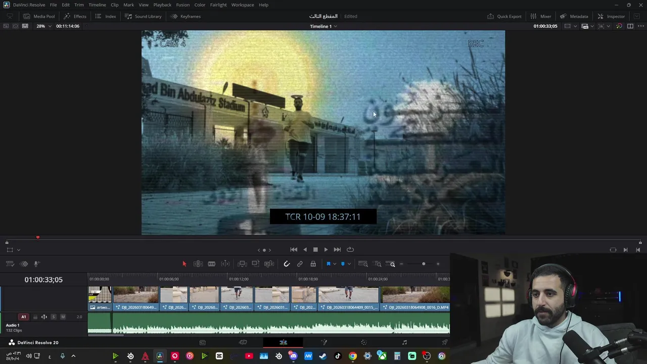Toggle position lock padlock icon
647x364 pixels.
click(313, 264)
